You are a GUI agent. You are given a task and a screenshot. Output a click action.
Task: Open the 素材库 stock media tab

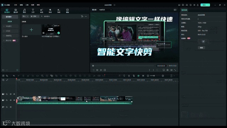point(16,11)
